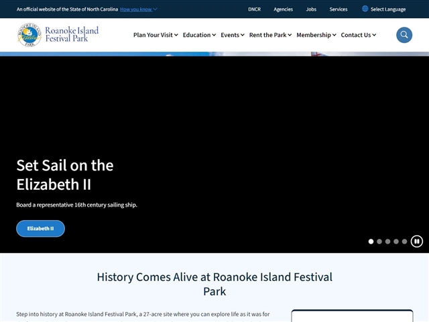Screen dimensions: 429x322
Task: Click the globe icon beside Select Language
Action: [365, 9]
